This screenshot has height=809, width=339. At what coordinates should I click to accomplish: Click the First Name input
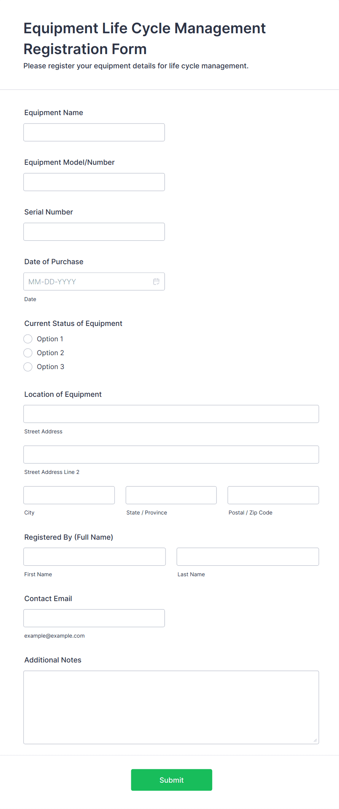pos(94,557)
